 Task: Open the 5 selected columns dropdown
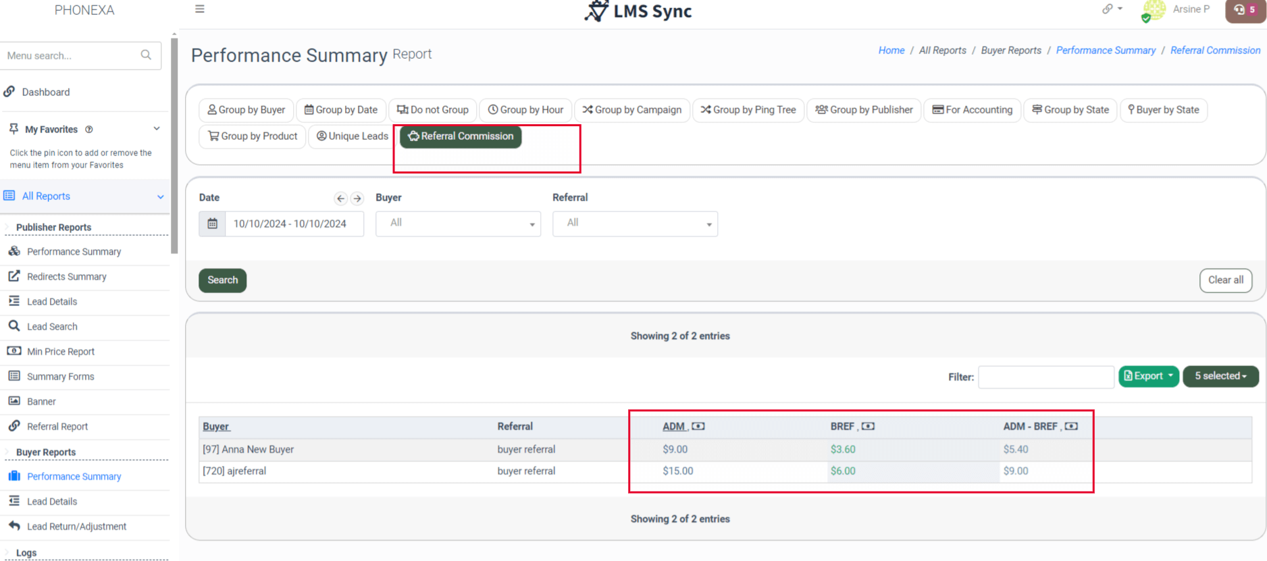click(1220, 376)
